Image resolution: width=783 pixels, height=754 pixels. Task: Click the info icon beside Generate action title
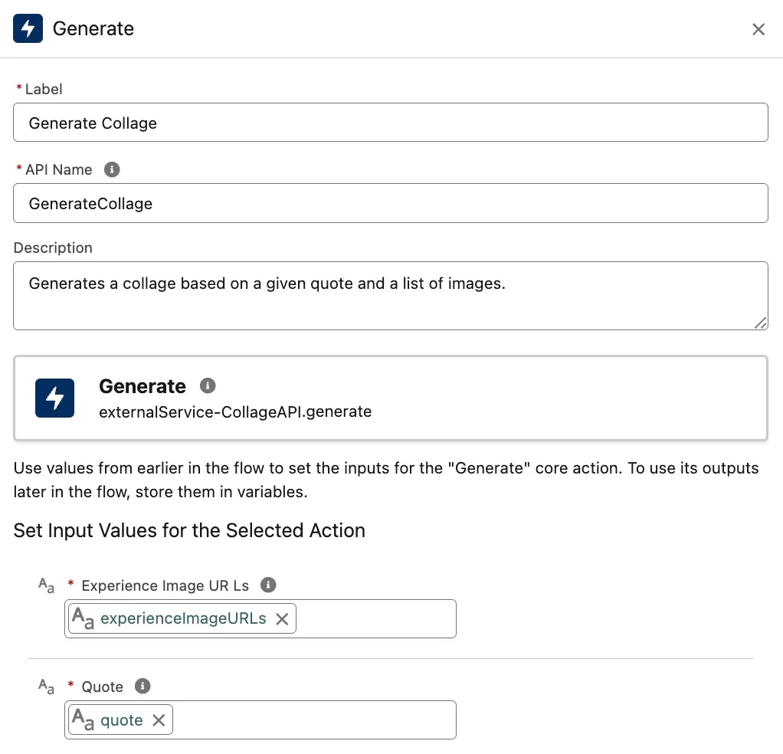point(208,385)
